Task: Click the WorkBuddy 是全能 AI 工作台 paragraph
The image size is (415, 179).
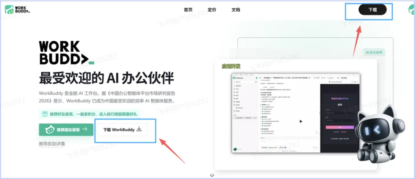Action: [x=107, y=97]
